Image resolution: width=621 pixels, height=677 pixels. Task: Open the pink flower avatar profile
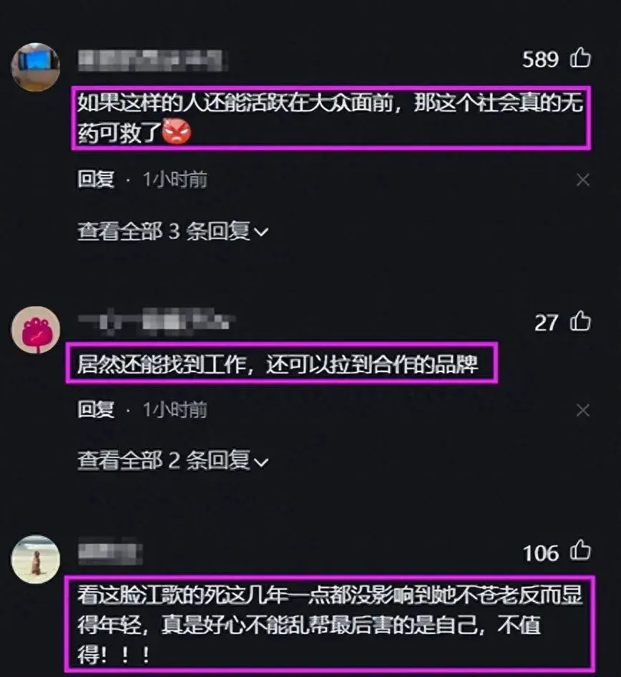pos(35,331)
